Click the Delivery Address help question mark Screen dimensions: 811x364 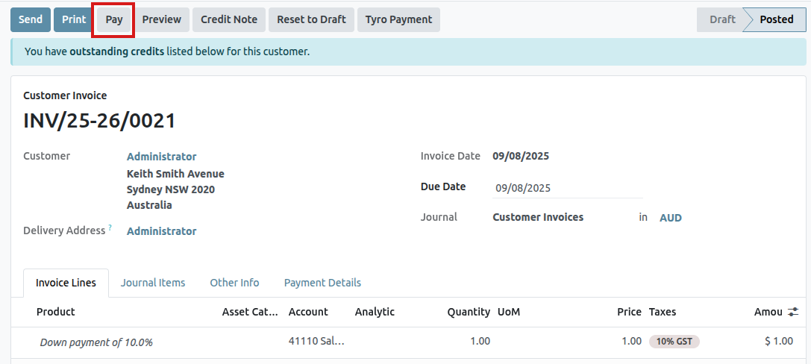(x=110, y=228)
